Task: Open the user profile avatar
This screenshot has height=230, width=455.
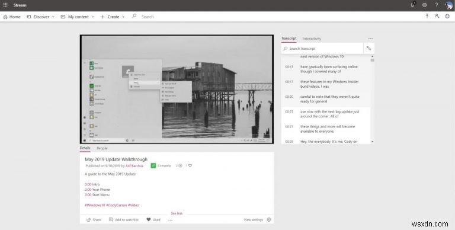Action: [x=448, y=5]
